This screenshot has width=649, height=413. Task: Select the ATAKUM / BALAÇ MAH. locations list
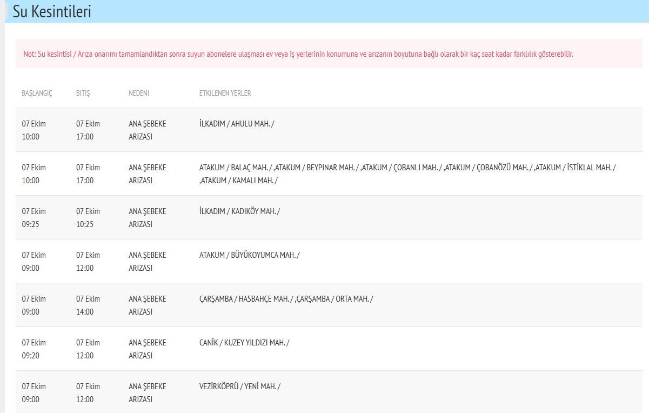coord(407,174)
